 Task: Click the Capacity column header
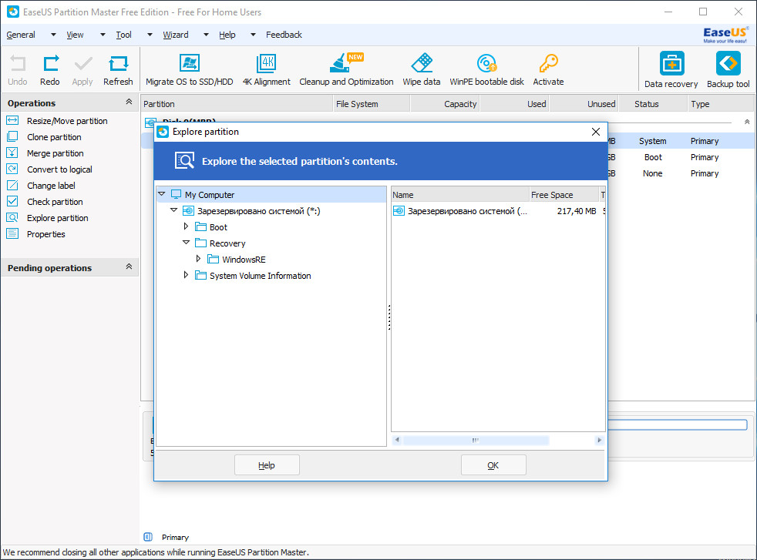click(x=445, y=104)
